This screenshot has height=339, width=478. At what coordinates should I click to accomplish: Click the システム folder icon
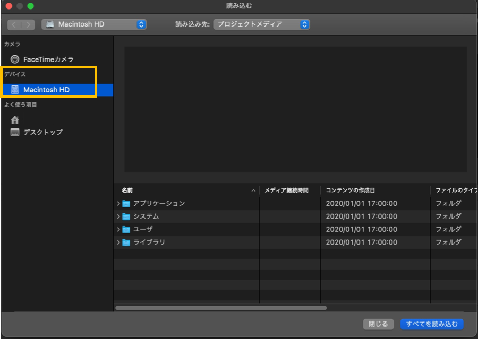tap(126, 216)
